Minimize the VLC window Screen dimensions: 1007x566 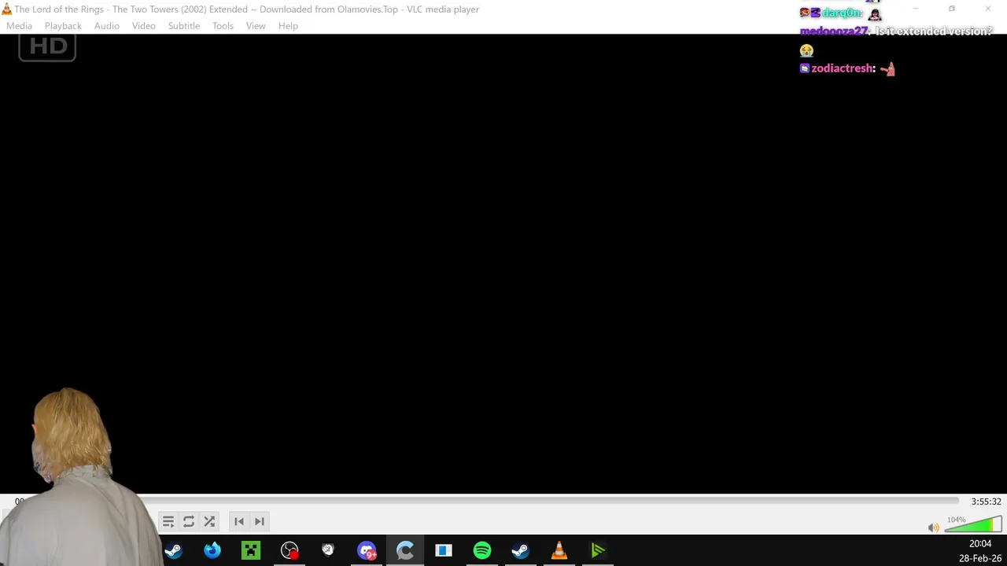(x=916, y=9)
